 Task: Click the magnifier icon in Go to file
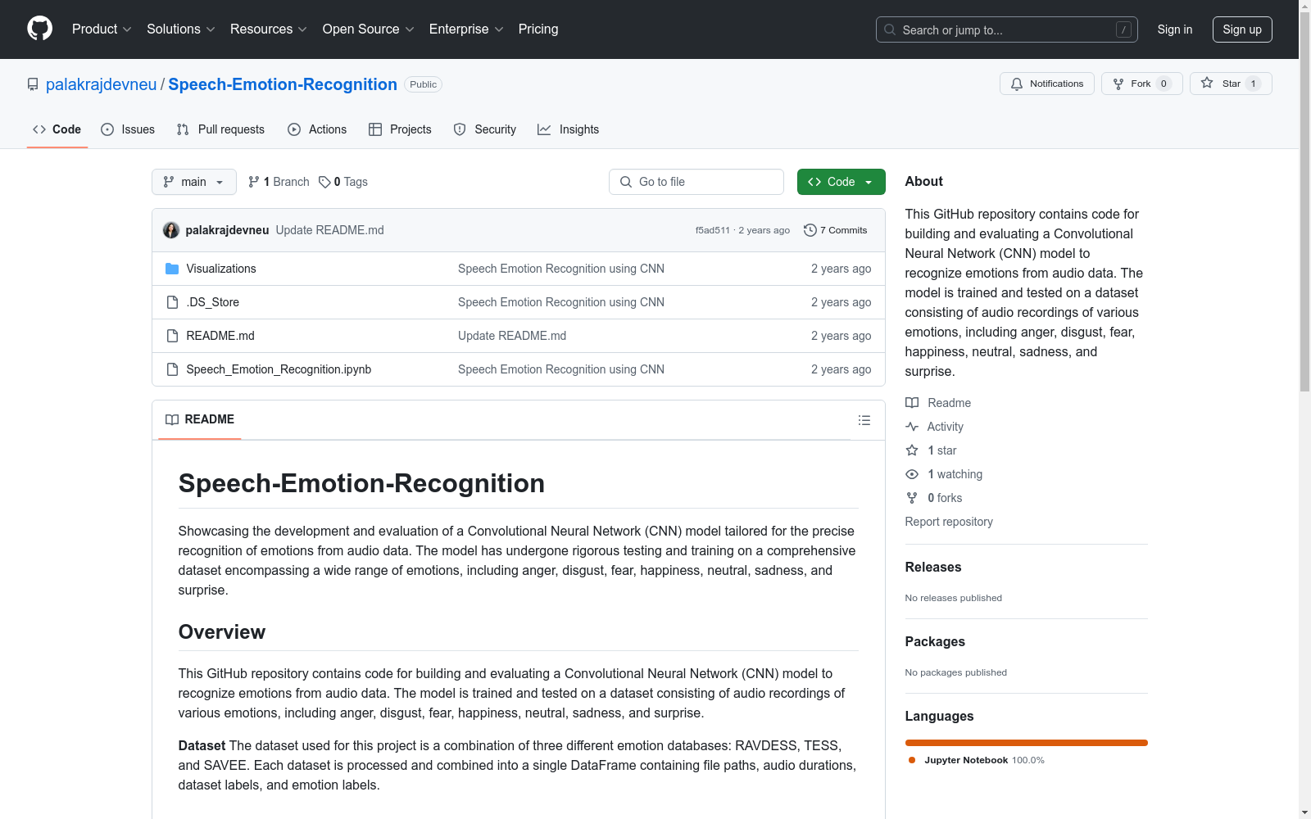point(626,182)
